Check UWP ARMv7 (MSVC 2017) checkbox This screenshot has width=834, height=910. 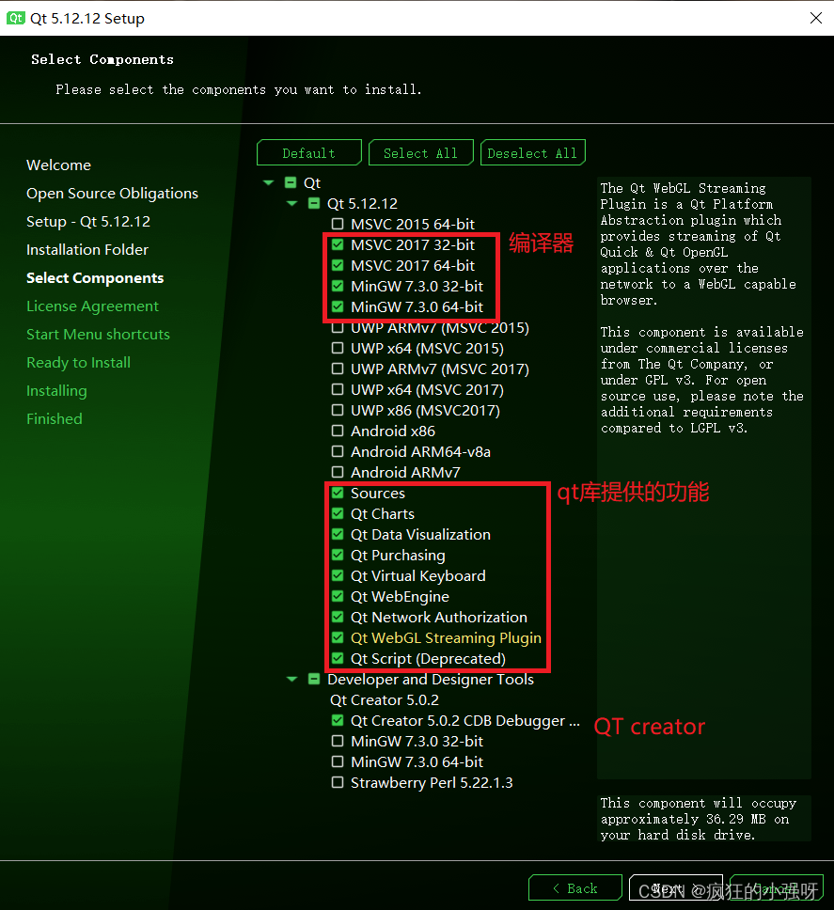(338, 369)
